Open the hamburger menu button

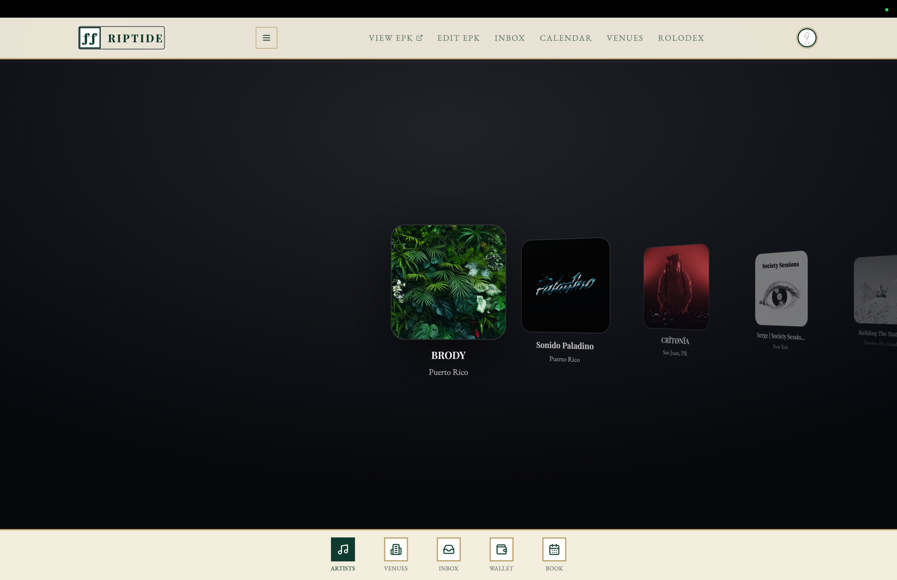pyautogui.click(x=266, y=38)
